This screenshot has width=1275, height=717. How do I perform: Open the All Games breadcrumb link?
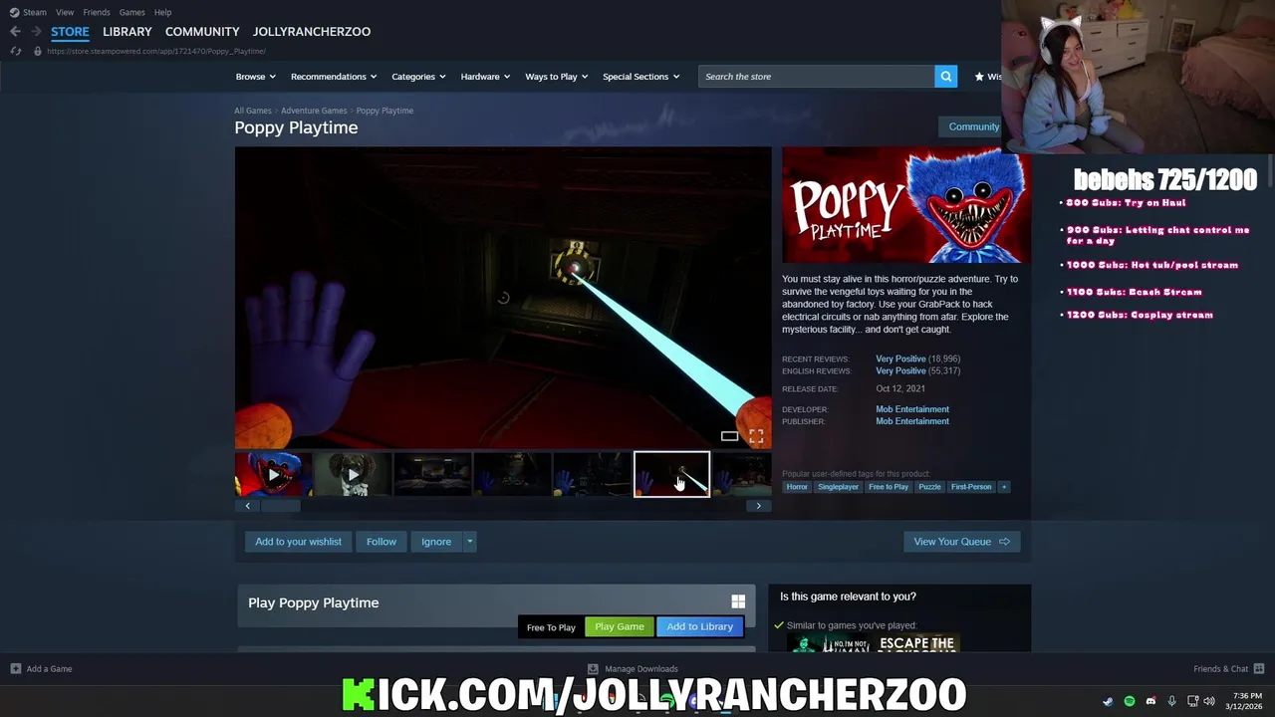[253, 111]
